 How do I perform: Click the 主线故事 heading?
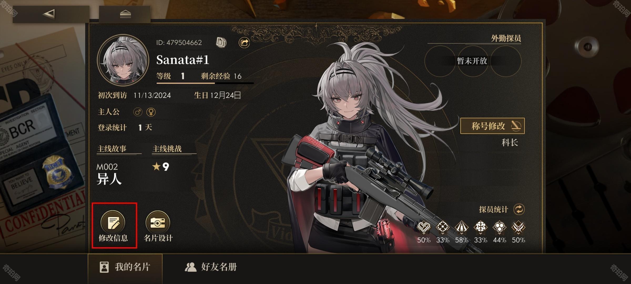(112, 149)
